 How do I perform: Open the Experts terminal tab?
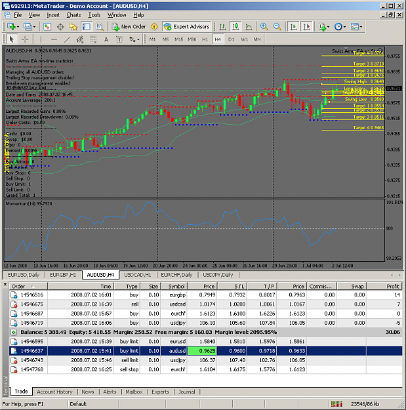(160, 392)
